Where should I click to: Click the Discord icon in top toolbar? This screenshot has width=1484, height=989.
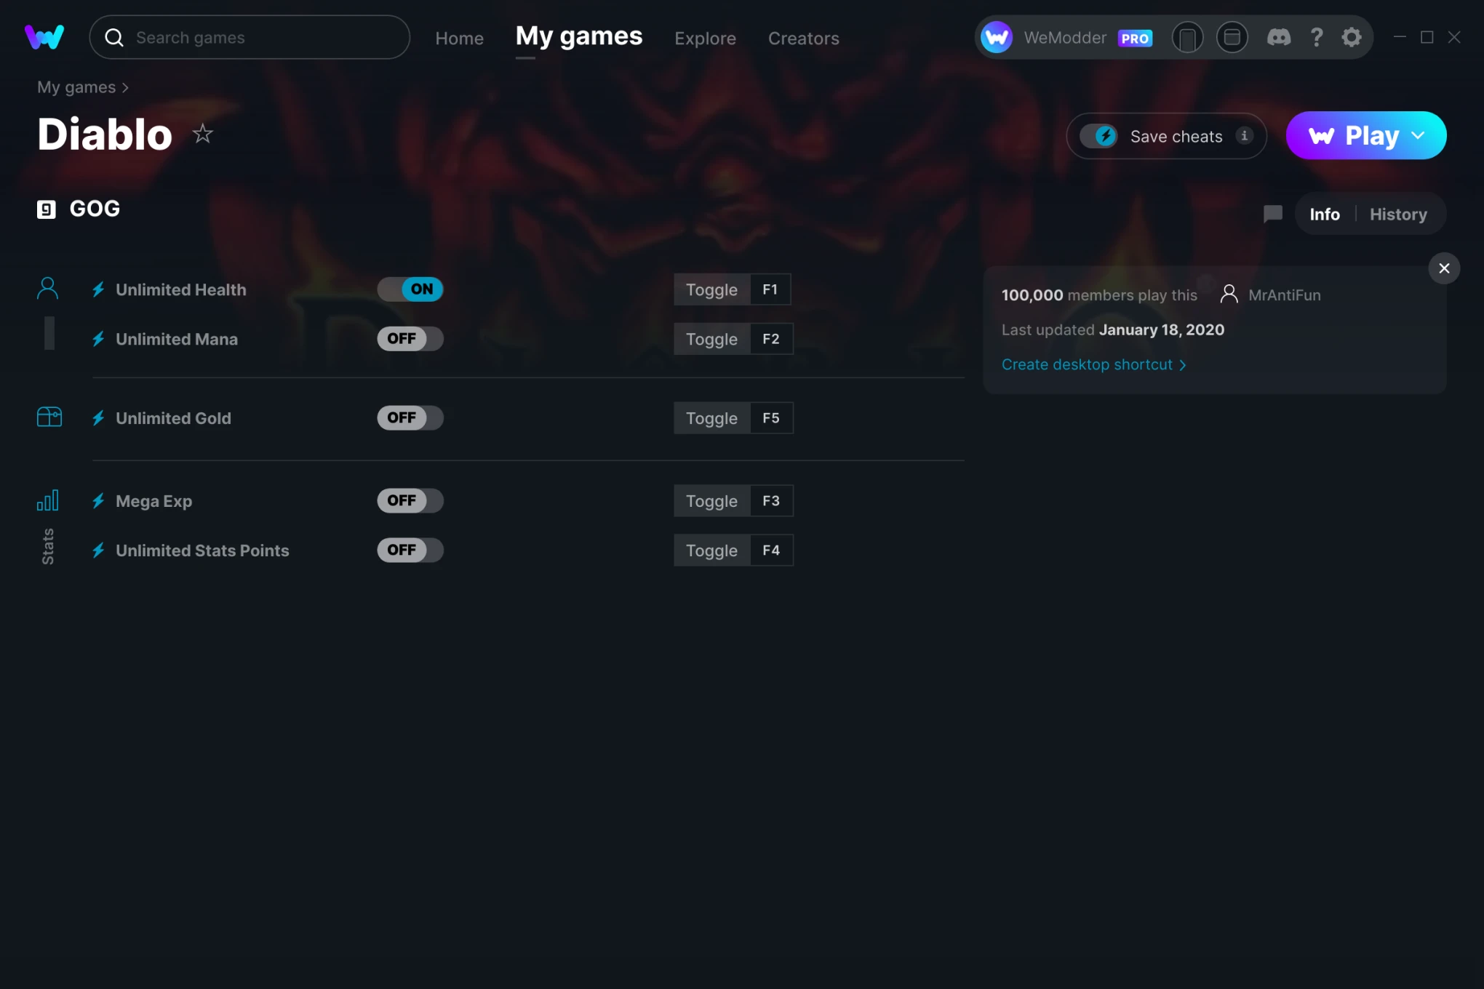1279,36
